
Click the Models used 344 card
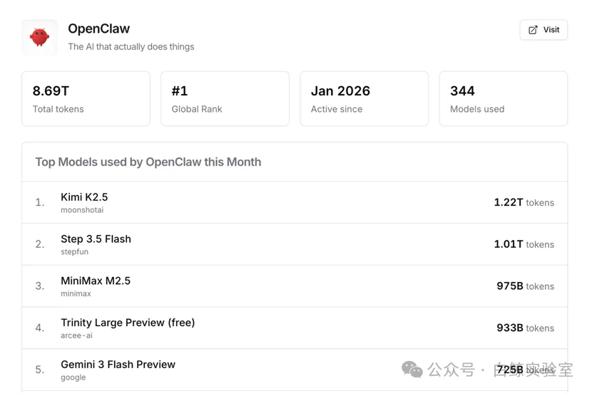(503, 99)
